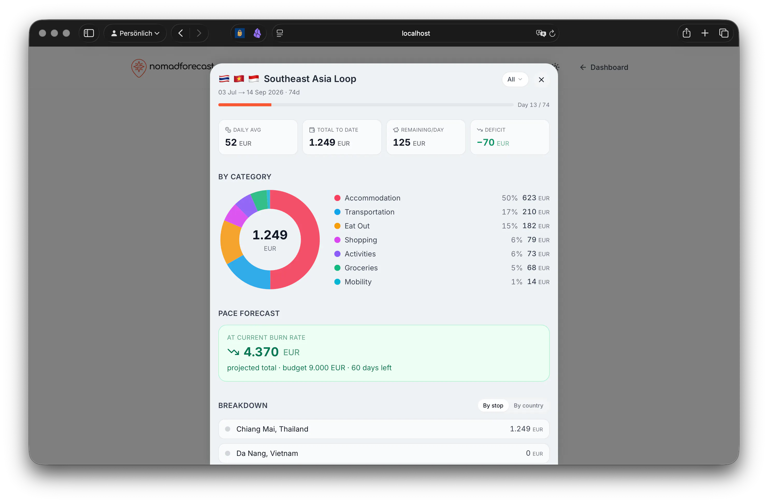Click the Reader view icon in address bar
Viewport: 768px width, 503px height.
click(x=280, y=33)
